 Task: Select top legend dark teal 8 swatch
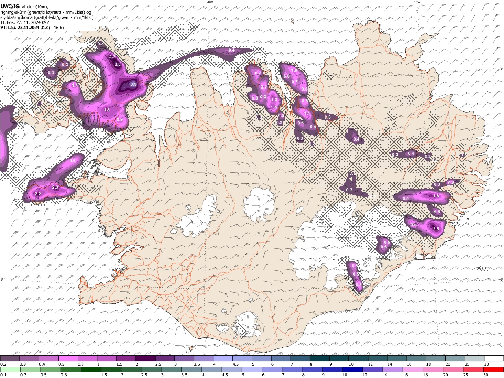pyautogui.click(x=320, y=359)
